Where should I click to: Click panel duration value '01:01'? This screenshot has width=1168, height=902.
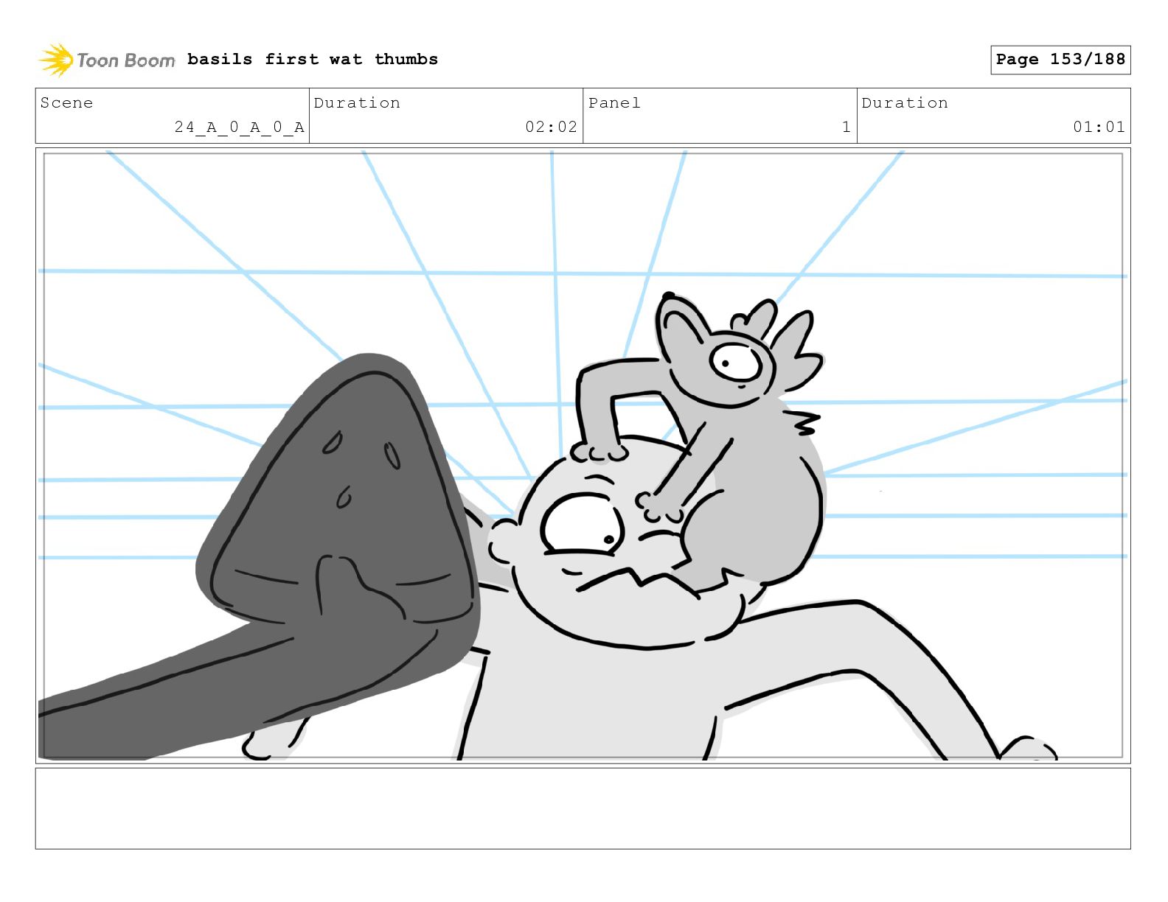click(1099, 127)
